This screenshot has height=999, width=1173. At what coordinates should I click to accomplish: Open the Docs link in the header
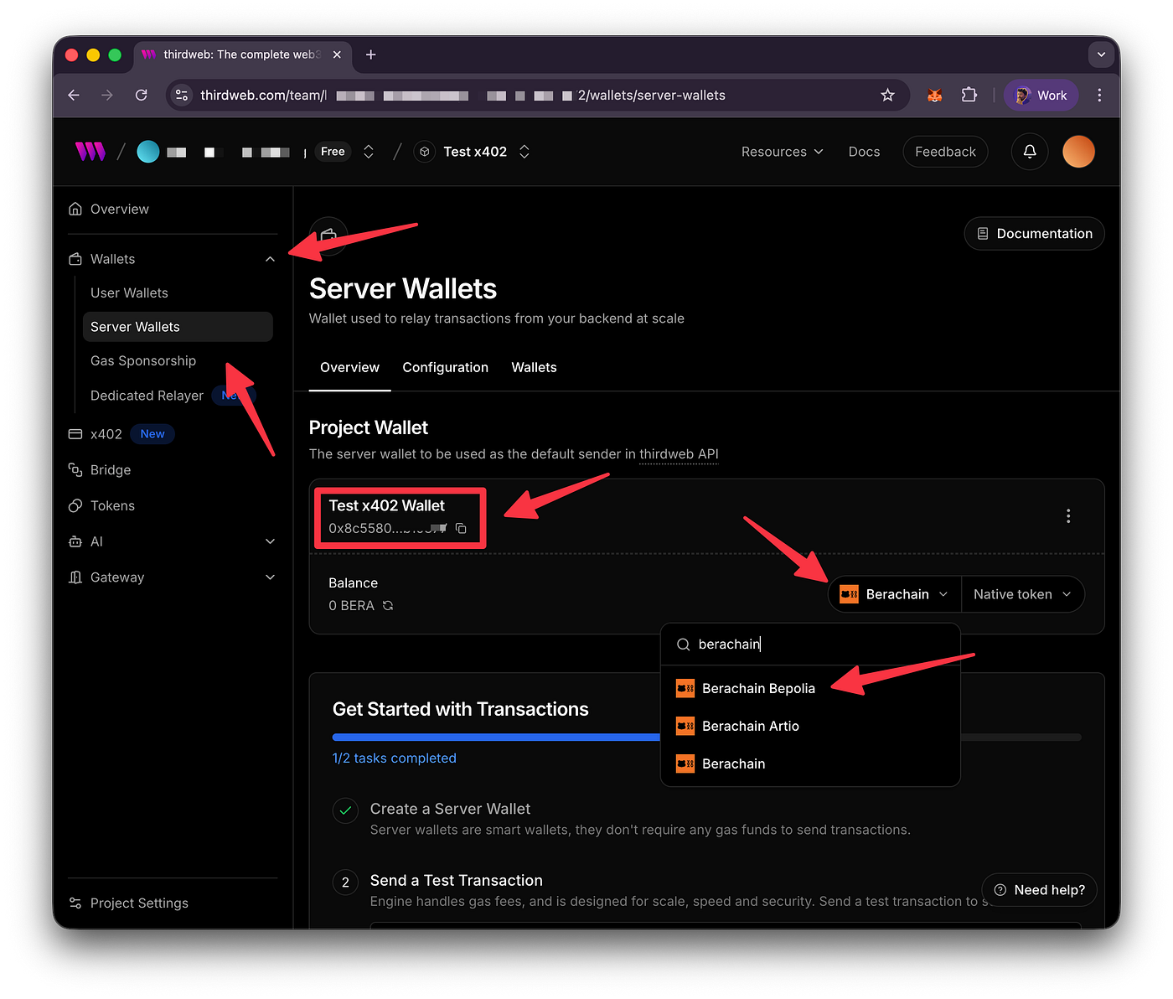pyautogui.click(x=864, y=152)
